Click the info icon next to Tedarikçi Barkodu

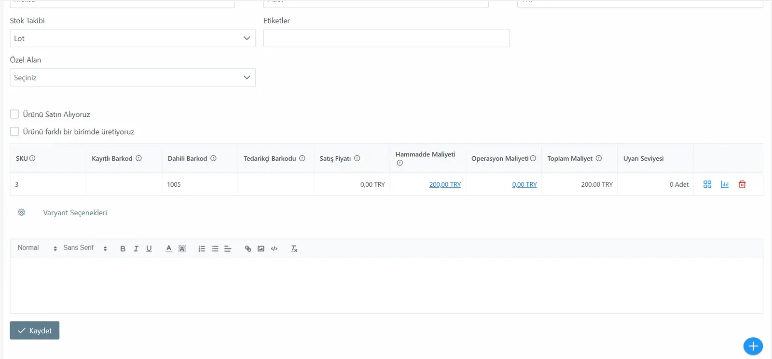pos(302,158)
